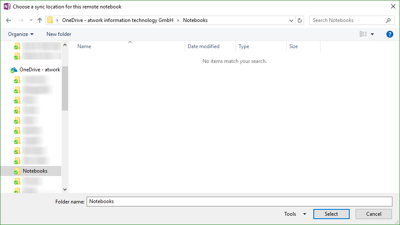Select the Notebooks folder in tree
The image size is (400, 225).
click(35, 171)
